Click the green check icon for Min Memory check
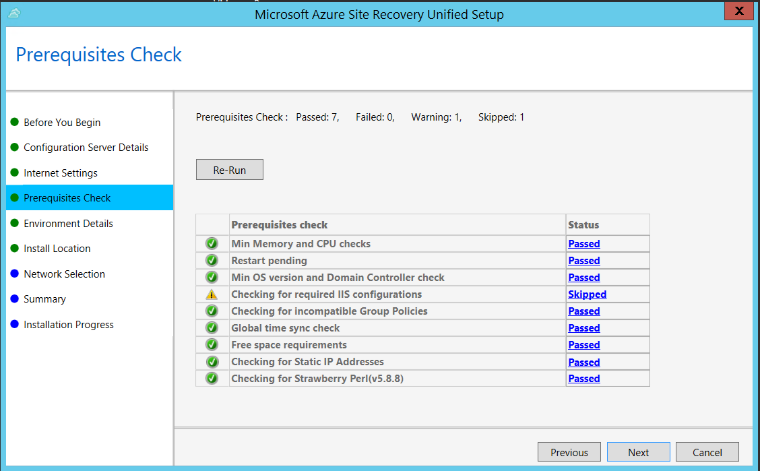Screen dimensions: 760x471 [212, 243]
